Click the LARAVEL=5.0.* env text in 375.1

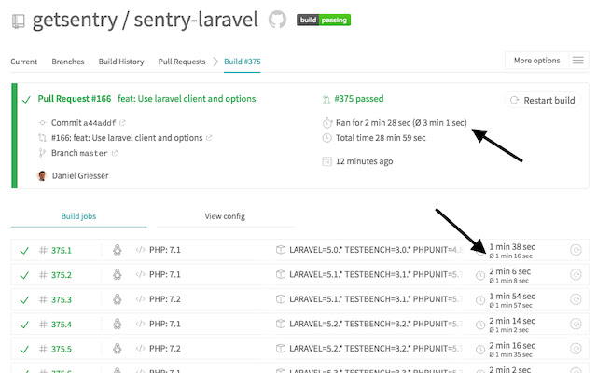(376, 250)
